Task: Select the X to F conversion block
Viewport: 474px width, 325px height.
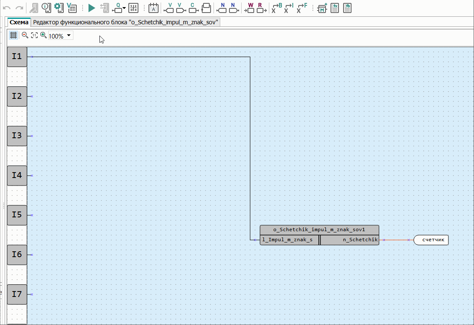Action: (x=302, y=8)
